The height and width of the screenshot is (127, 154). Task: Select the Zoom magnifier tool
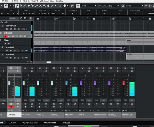click(44, 6)
